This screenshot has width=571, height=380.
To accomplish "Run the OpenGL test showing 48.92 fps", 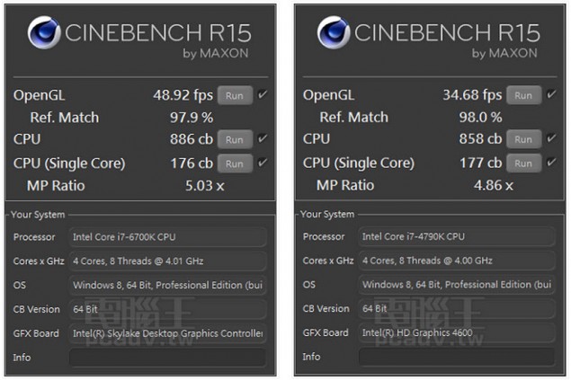I will [x=234, y=95].
